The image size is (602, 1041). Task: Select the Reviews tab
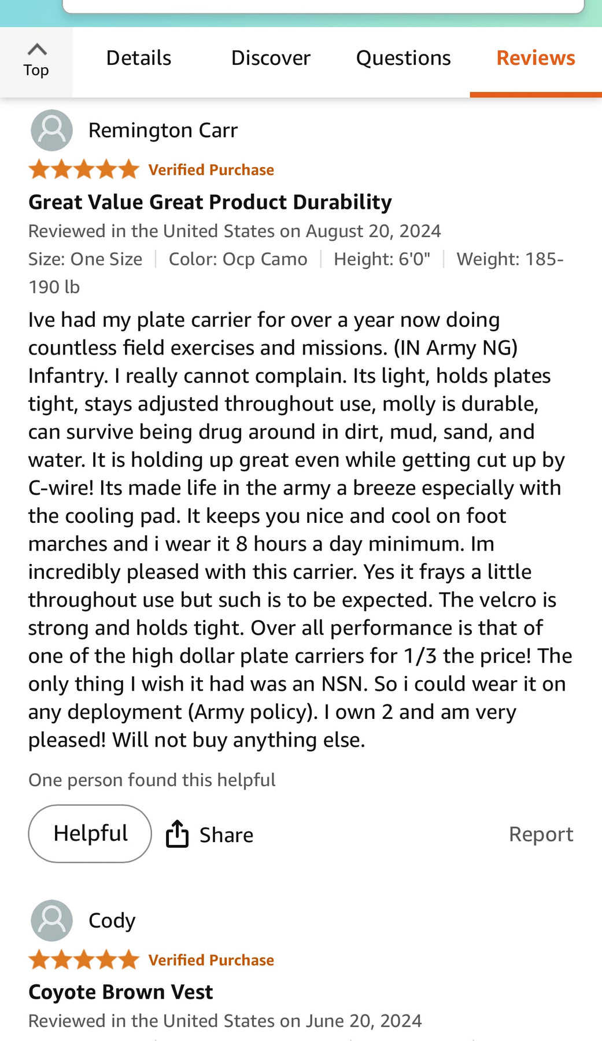535,58
